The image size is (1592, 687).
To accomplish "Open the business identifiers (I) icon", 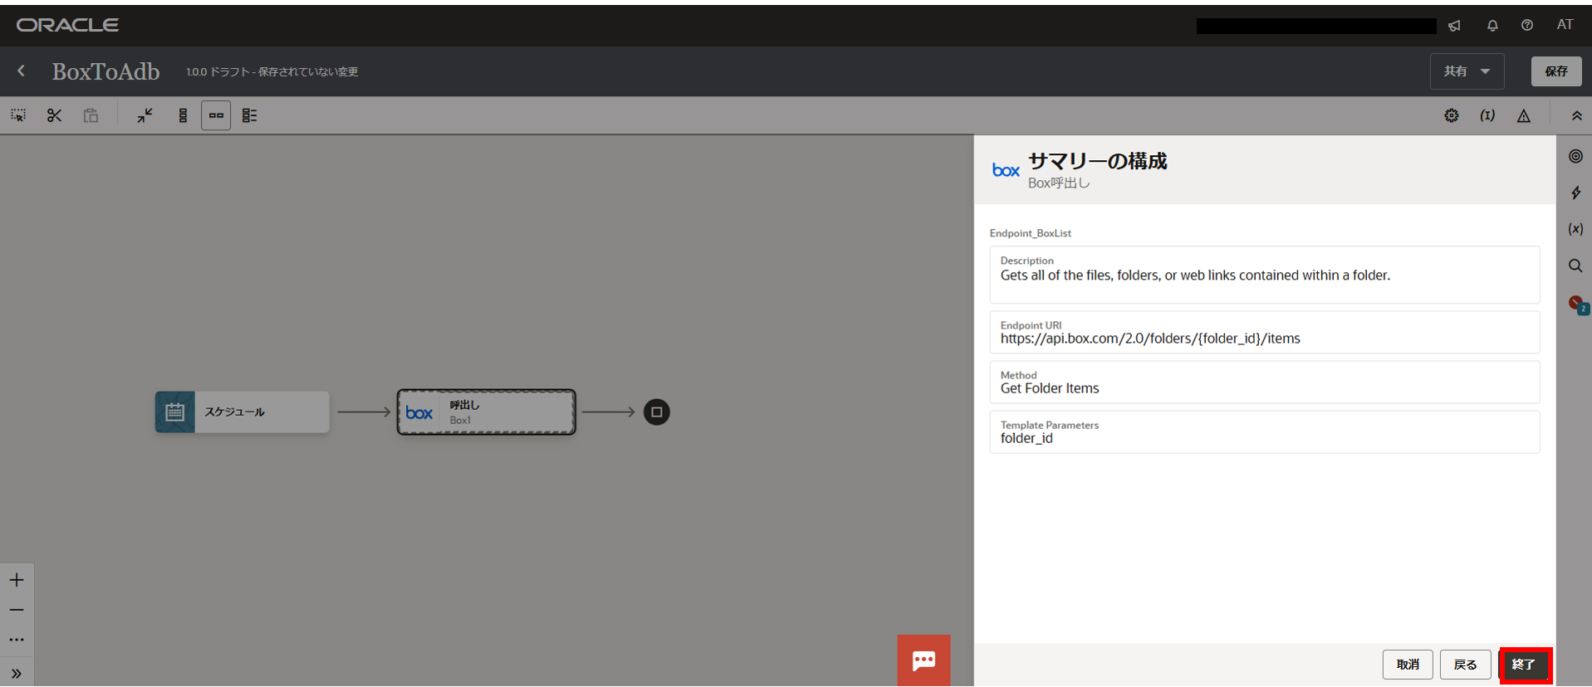I will click(1487, 115).
